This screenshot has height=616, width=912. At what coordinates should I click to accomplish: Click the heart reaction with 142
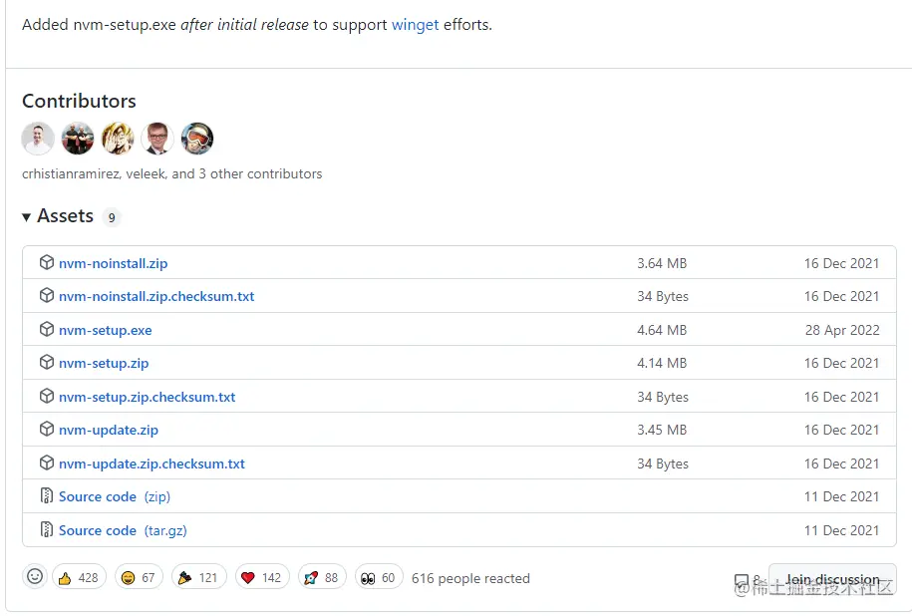pyautogui.click(x=262, y=578)
